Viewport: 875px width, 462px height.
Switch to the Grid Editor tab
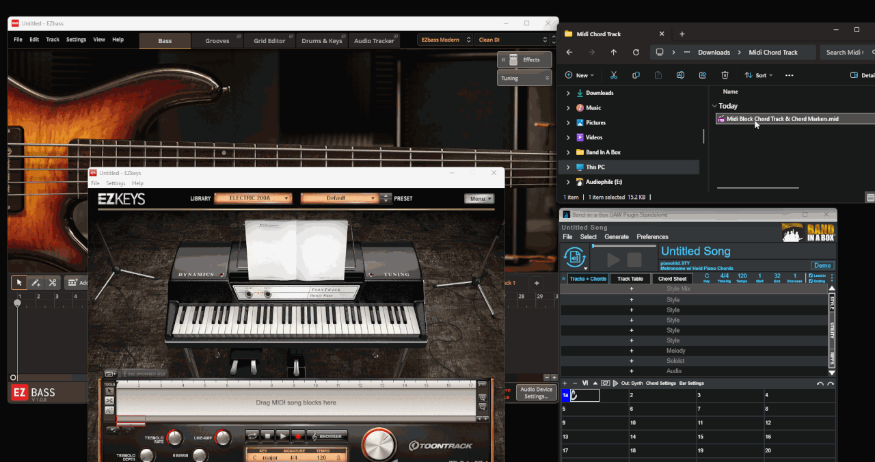269,41
